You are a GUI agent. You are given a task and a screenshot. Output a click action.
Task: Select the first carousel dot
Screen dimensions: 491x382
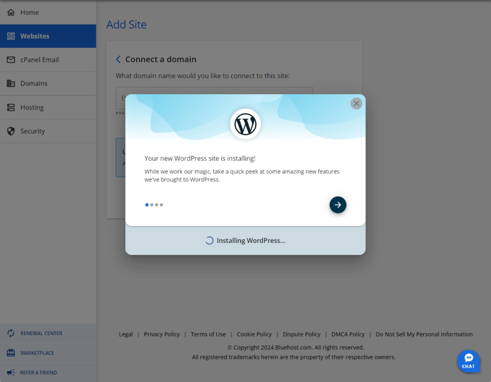coord(147,204)
